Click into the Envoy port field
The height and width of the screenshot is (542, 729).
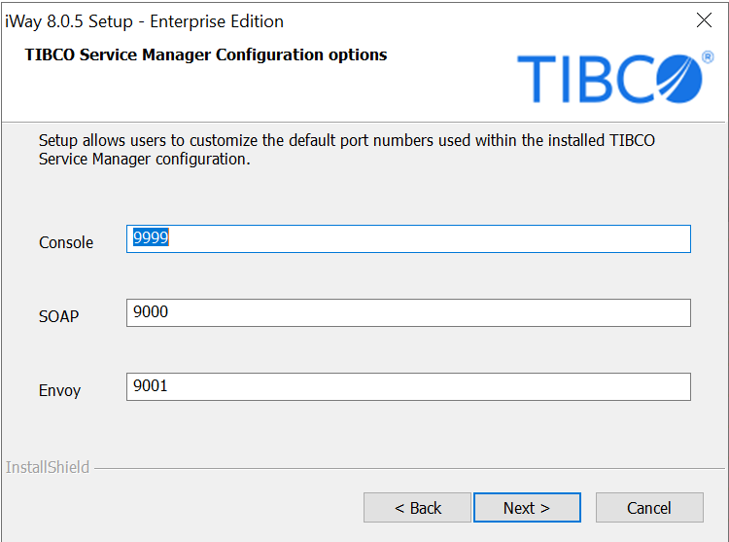click(408, 386)
